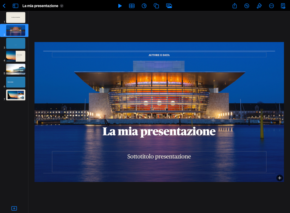Image resolution: width=290 pixels, height=213 pixels.
Task: Select slide 4 thumbnail in the navigator
Action: pos(16,56)
